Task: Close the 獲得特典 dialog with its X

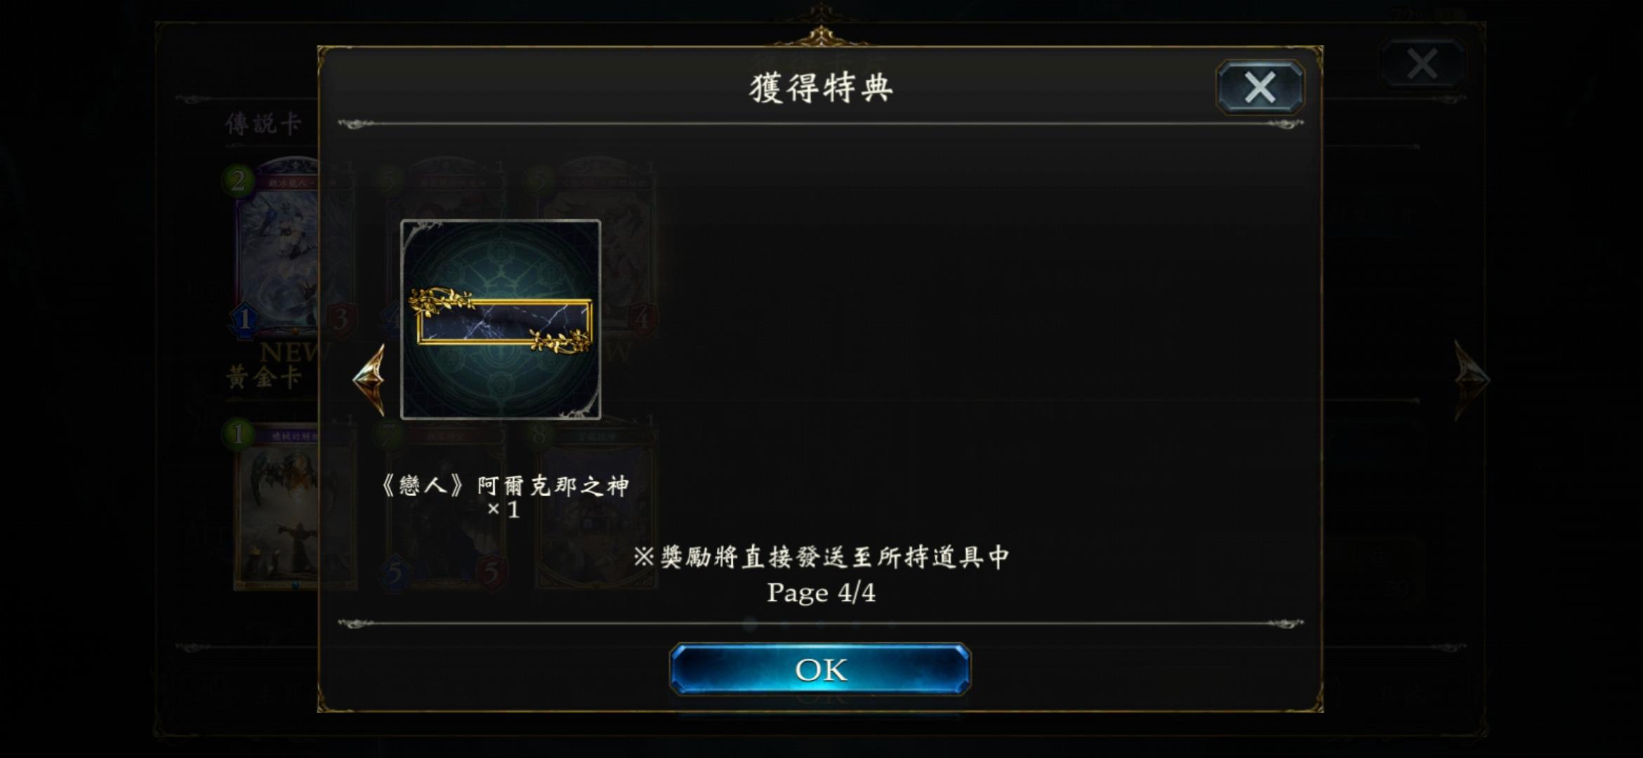Action: [x=1260, y=88]
